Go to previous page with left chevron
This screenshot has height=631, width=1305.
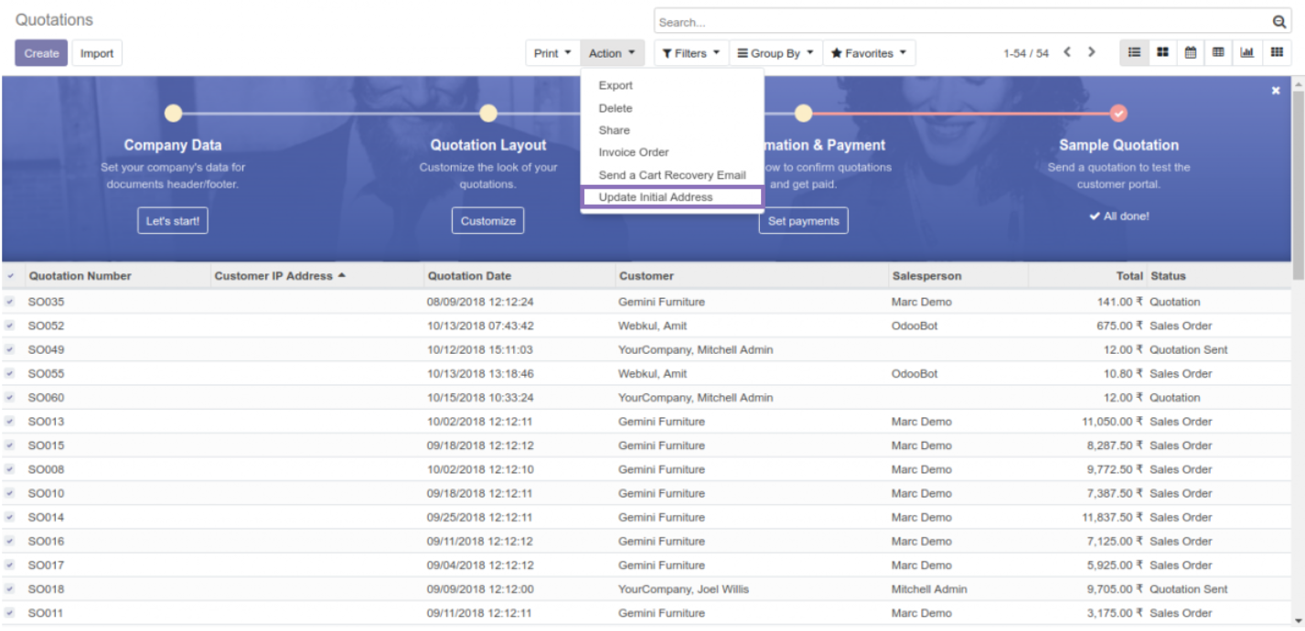1067,53
